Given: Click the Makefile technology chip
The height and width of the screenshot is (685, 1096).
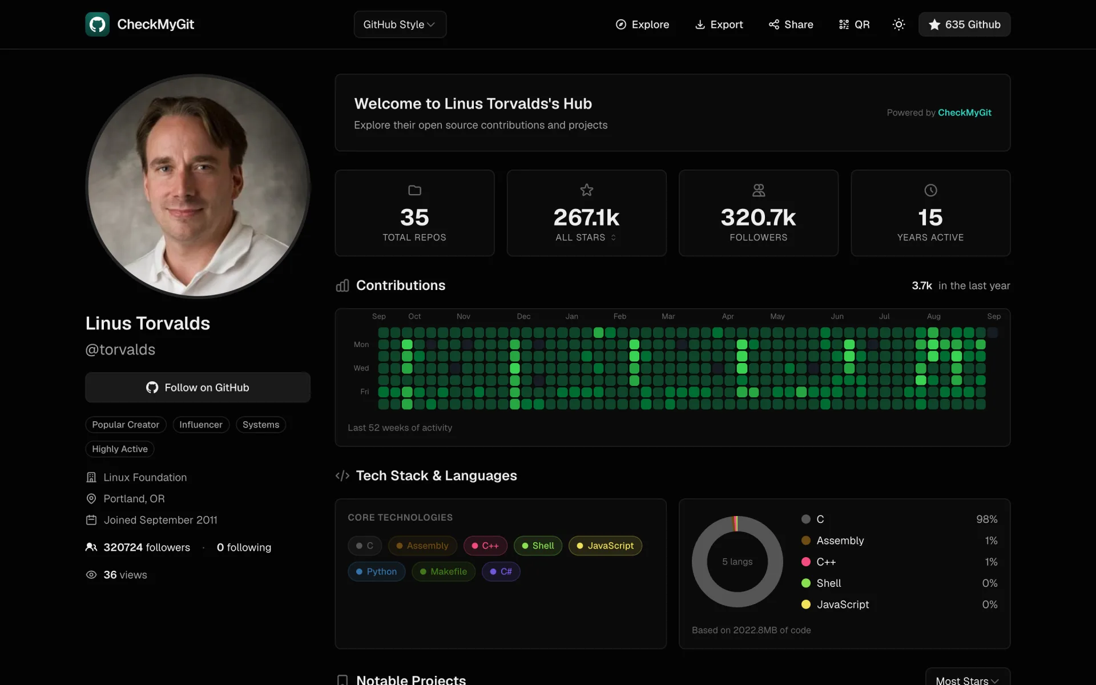Looking at the screenshot, I should pos(444,571).
